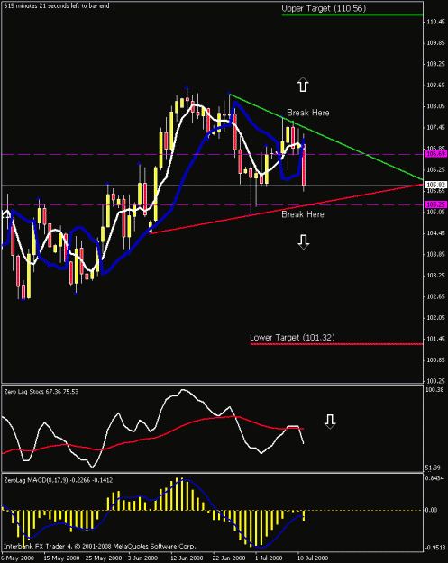Click the 104.45 price scale value
Image resolution: width=448 pixels, height=563 pixels.
coord(435,233)
